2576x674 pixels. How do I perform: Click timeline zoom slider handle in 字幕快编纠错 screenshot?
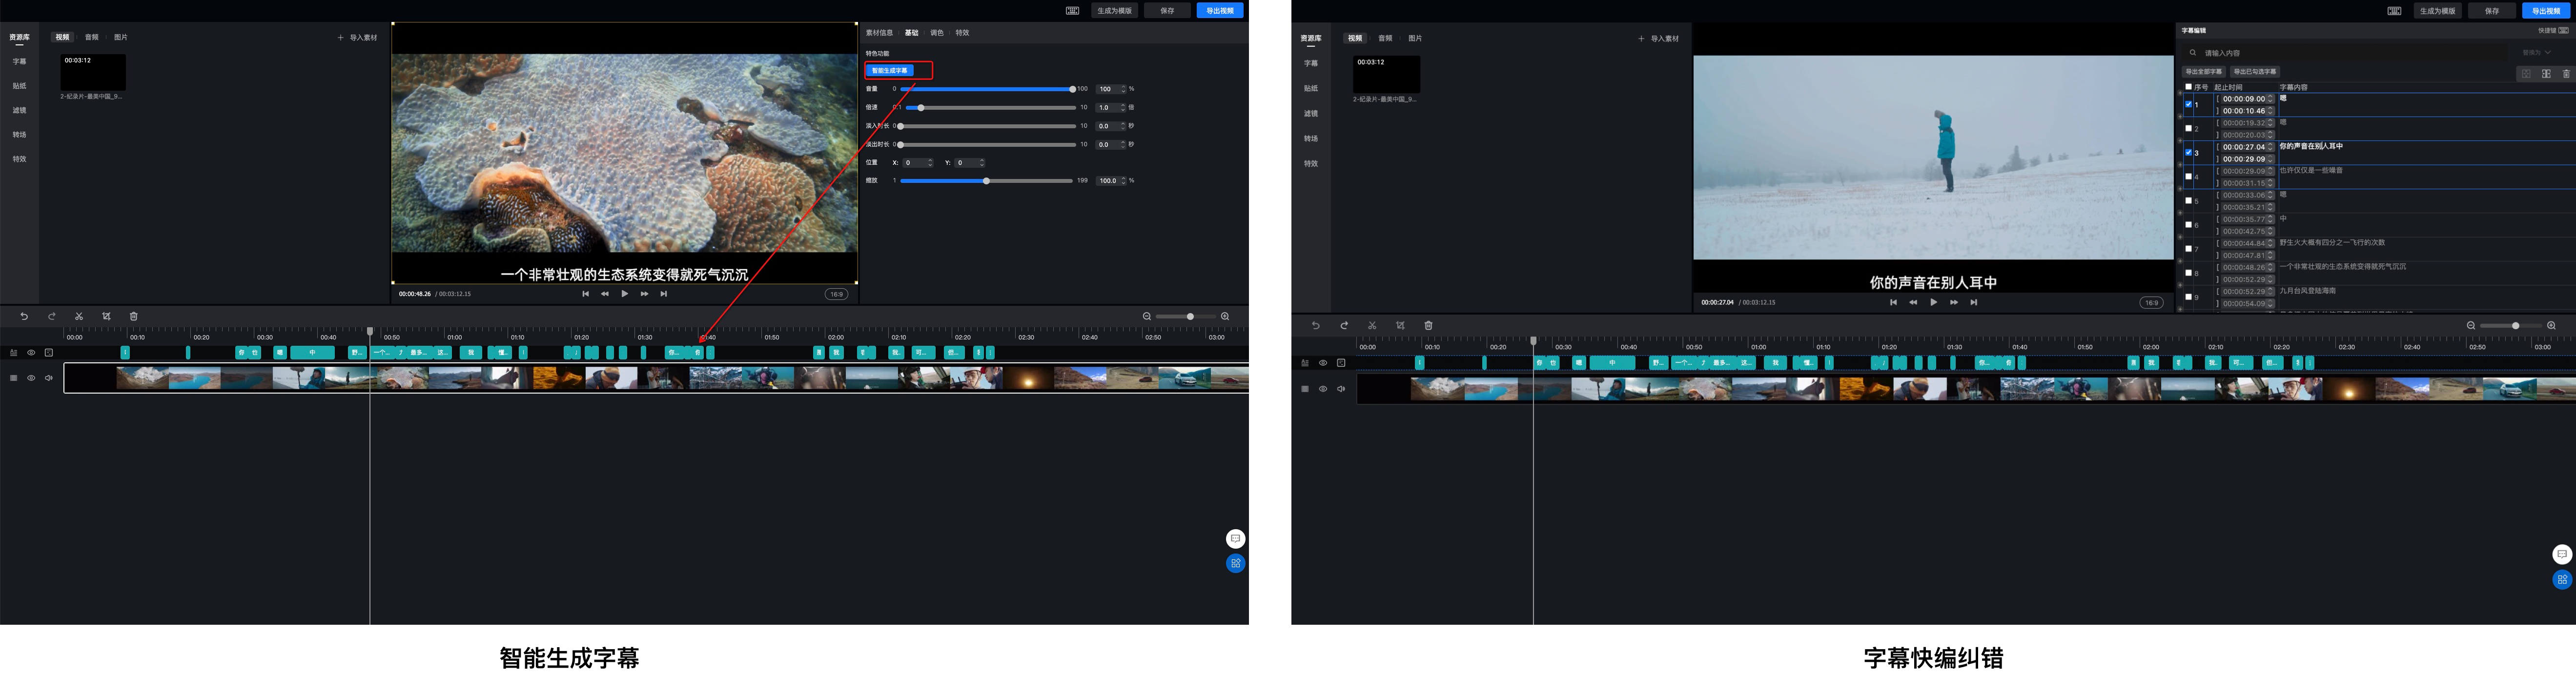[2515, 325]
